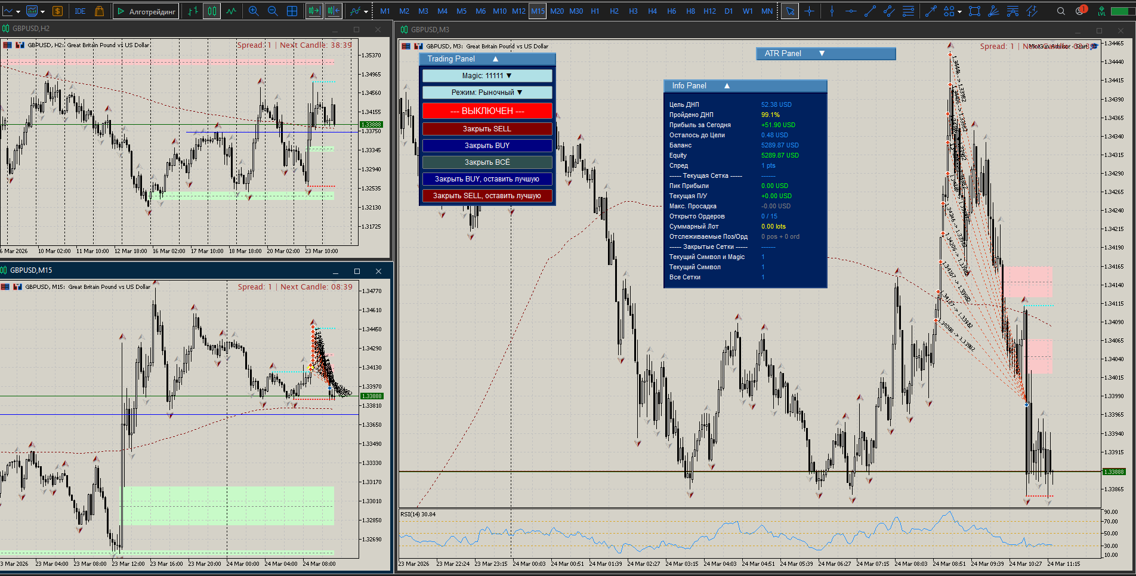Select the rectangle drawing tool
The width and height of the screenshot is (1136, 576).
point(975,11)
